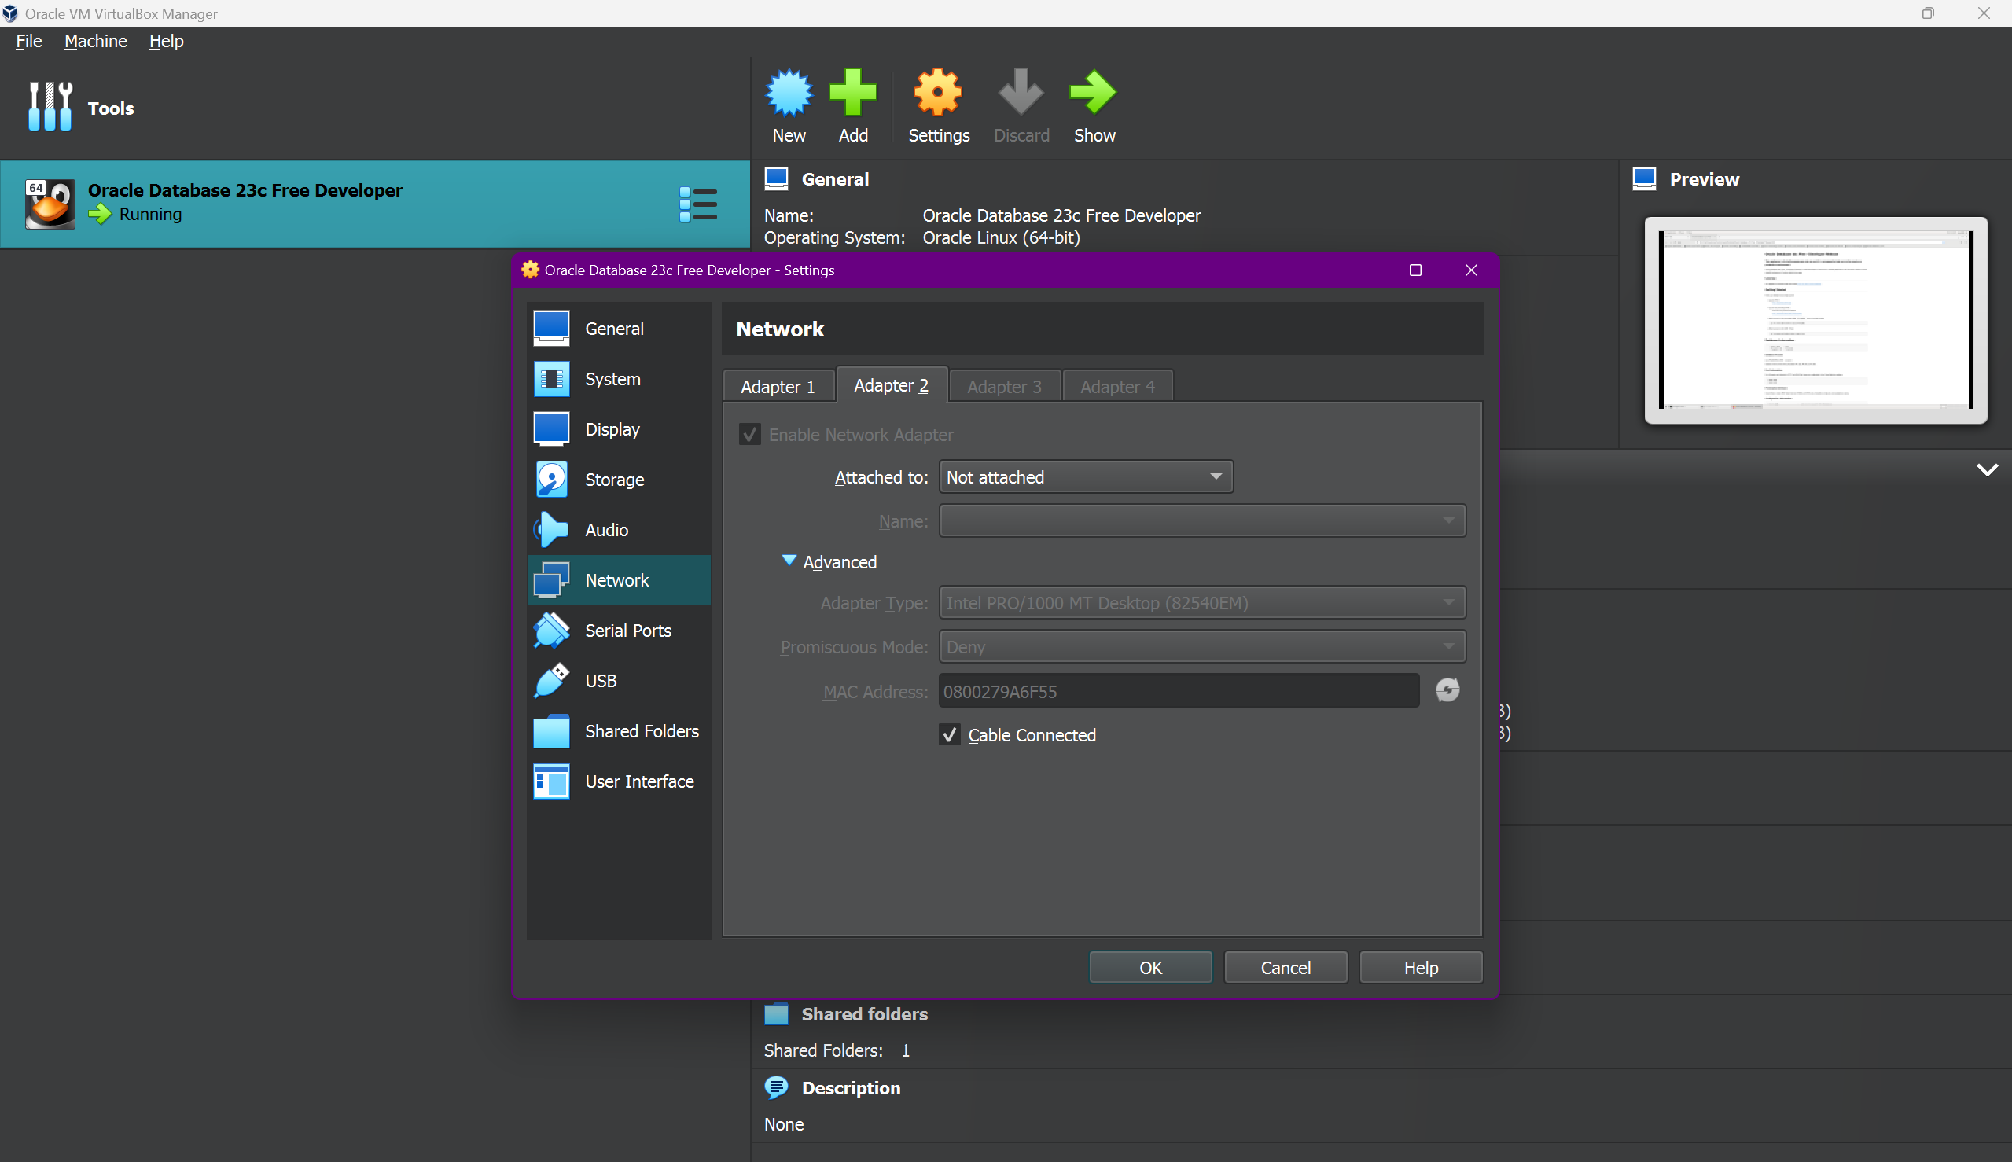2012x1162 pixels.
Task: Toggle Enable Network Adapter checkbox
Action: [x=749, y=435]
